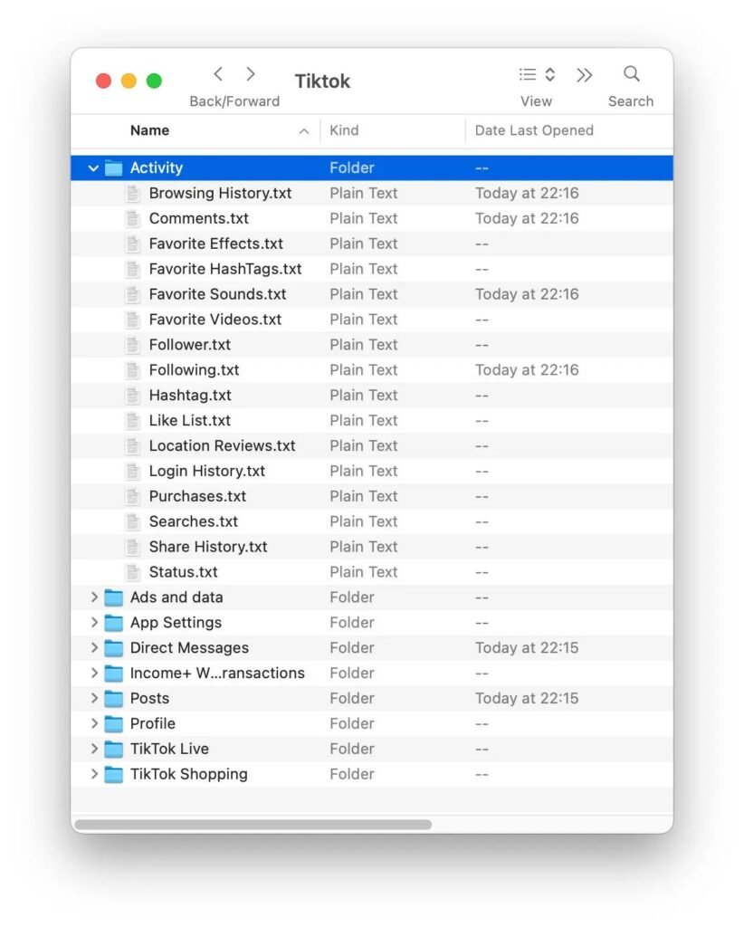The width and height of the screenshot is (744, 927).
Task: Select the Favorite Sounds.txt file name
Action: (217, 294)
